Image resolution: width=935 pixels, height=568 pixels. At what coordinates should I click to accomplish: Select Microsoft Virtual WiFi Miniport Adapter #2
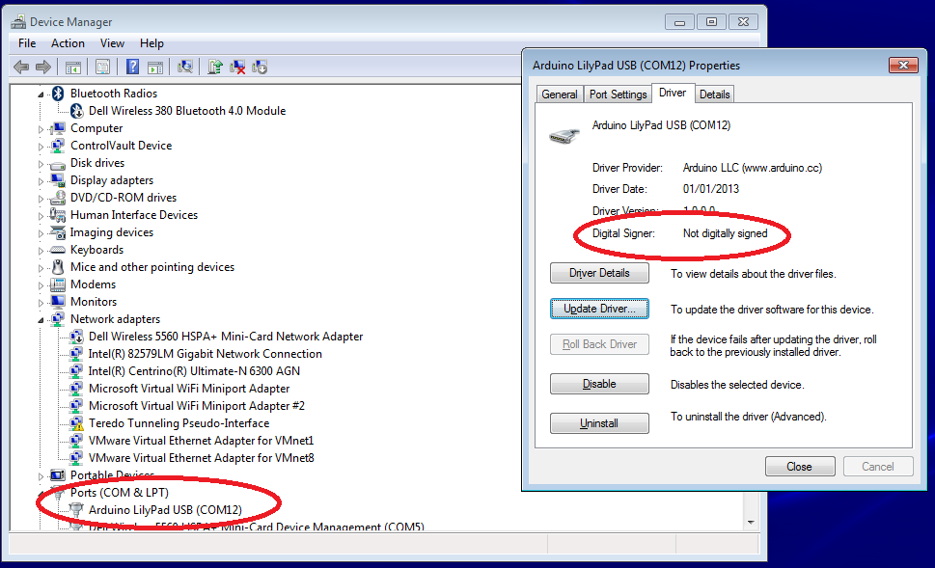[197, 406]
